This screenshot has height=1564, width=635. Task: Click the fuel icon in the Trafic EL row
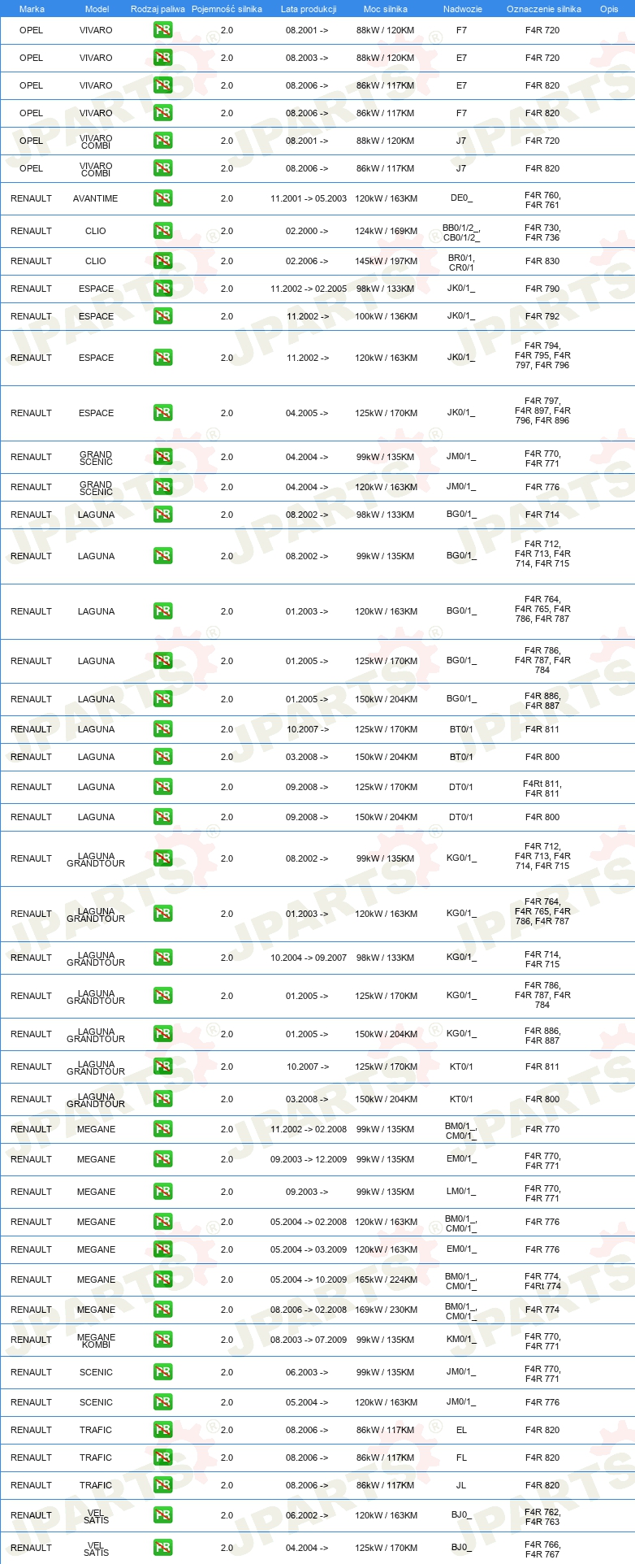coord(163,1430)
